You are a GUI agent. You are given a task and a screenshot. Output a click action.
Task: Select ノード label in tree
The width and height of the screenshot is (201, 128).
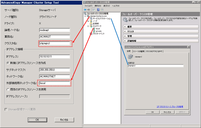point(95,21)
